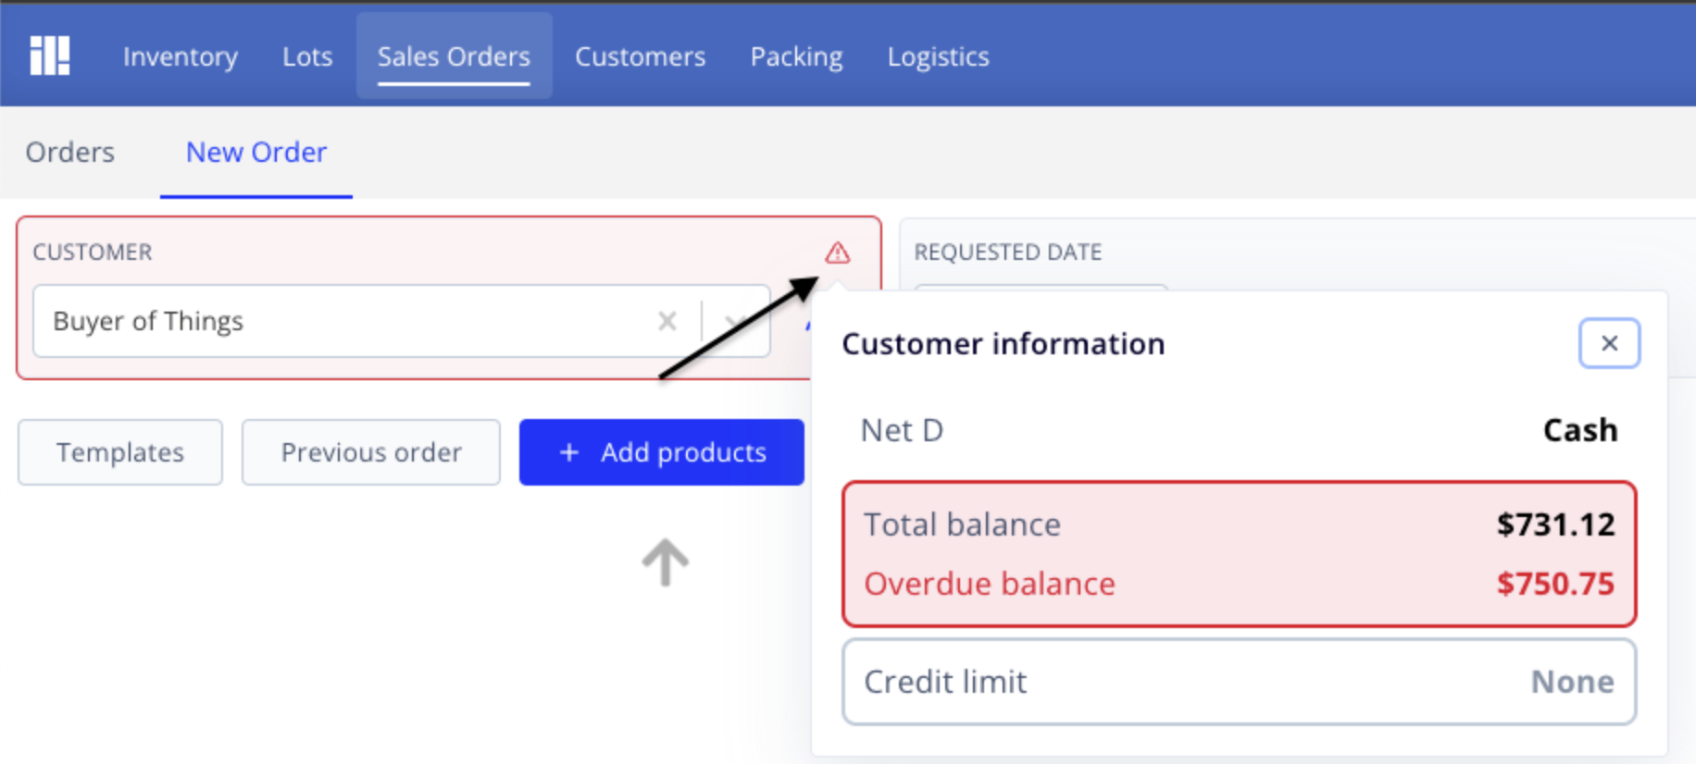Screen dimensions: 1696x764
Task: Close the Customer information popup
Action: (x=1609, y=343)
